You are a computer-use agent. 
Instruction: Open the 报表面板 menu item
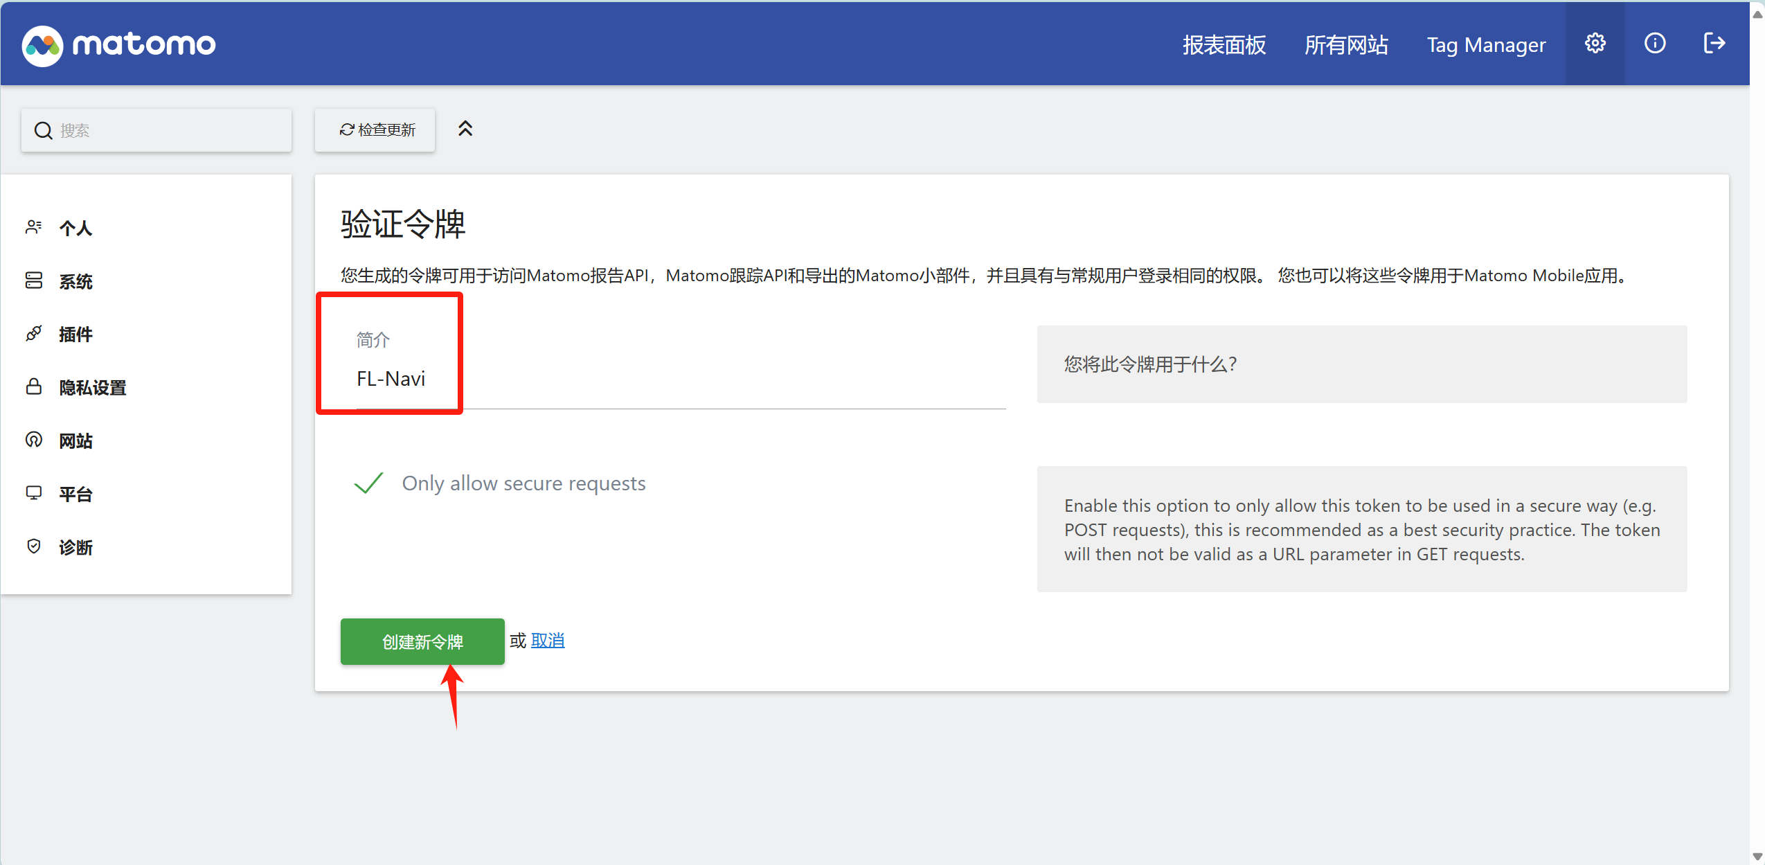[1224, 45]
